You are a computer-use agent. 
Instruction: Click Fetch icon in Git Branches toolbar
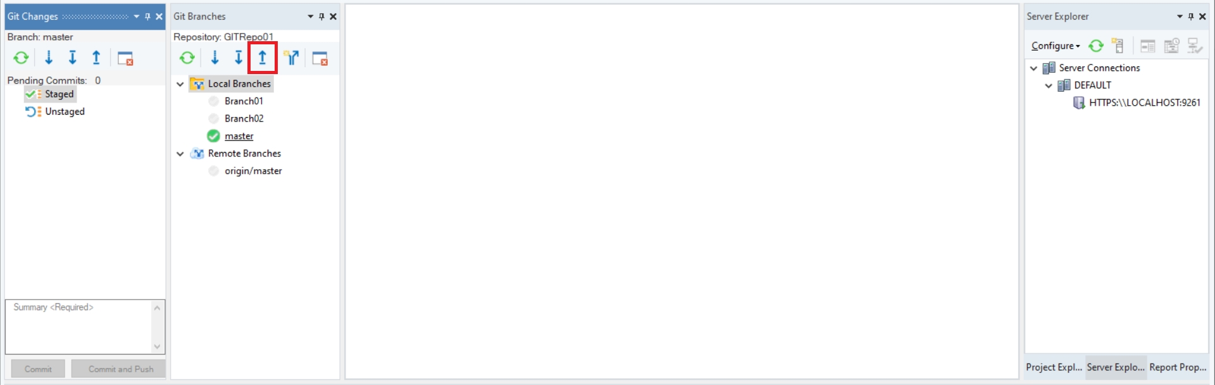(x=215, y=58)
